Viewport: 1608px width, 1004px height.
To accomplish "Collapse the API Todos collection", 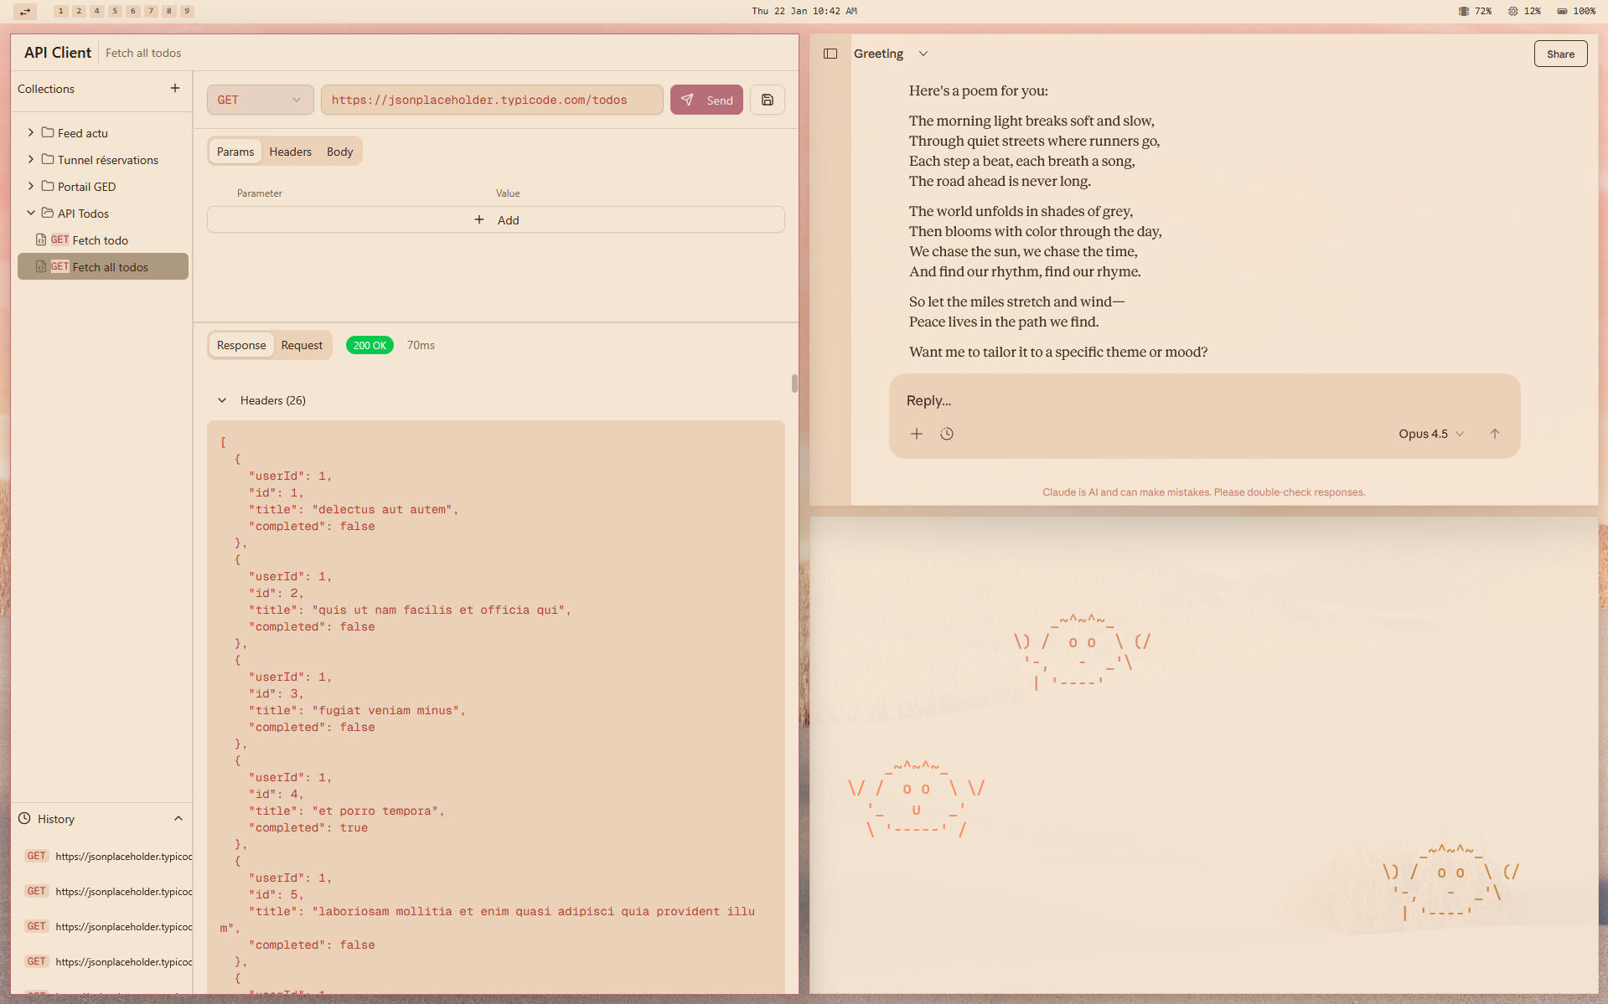I will pos(31,213).
